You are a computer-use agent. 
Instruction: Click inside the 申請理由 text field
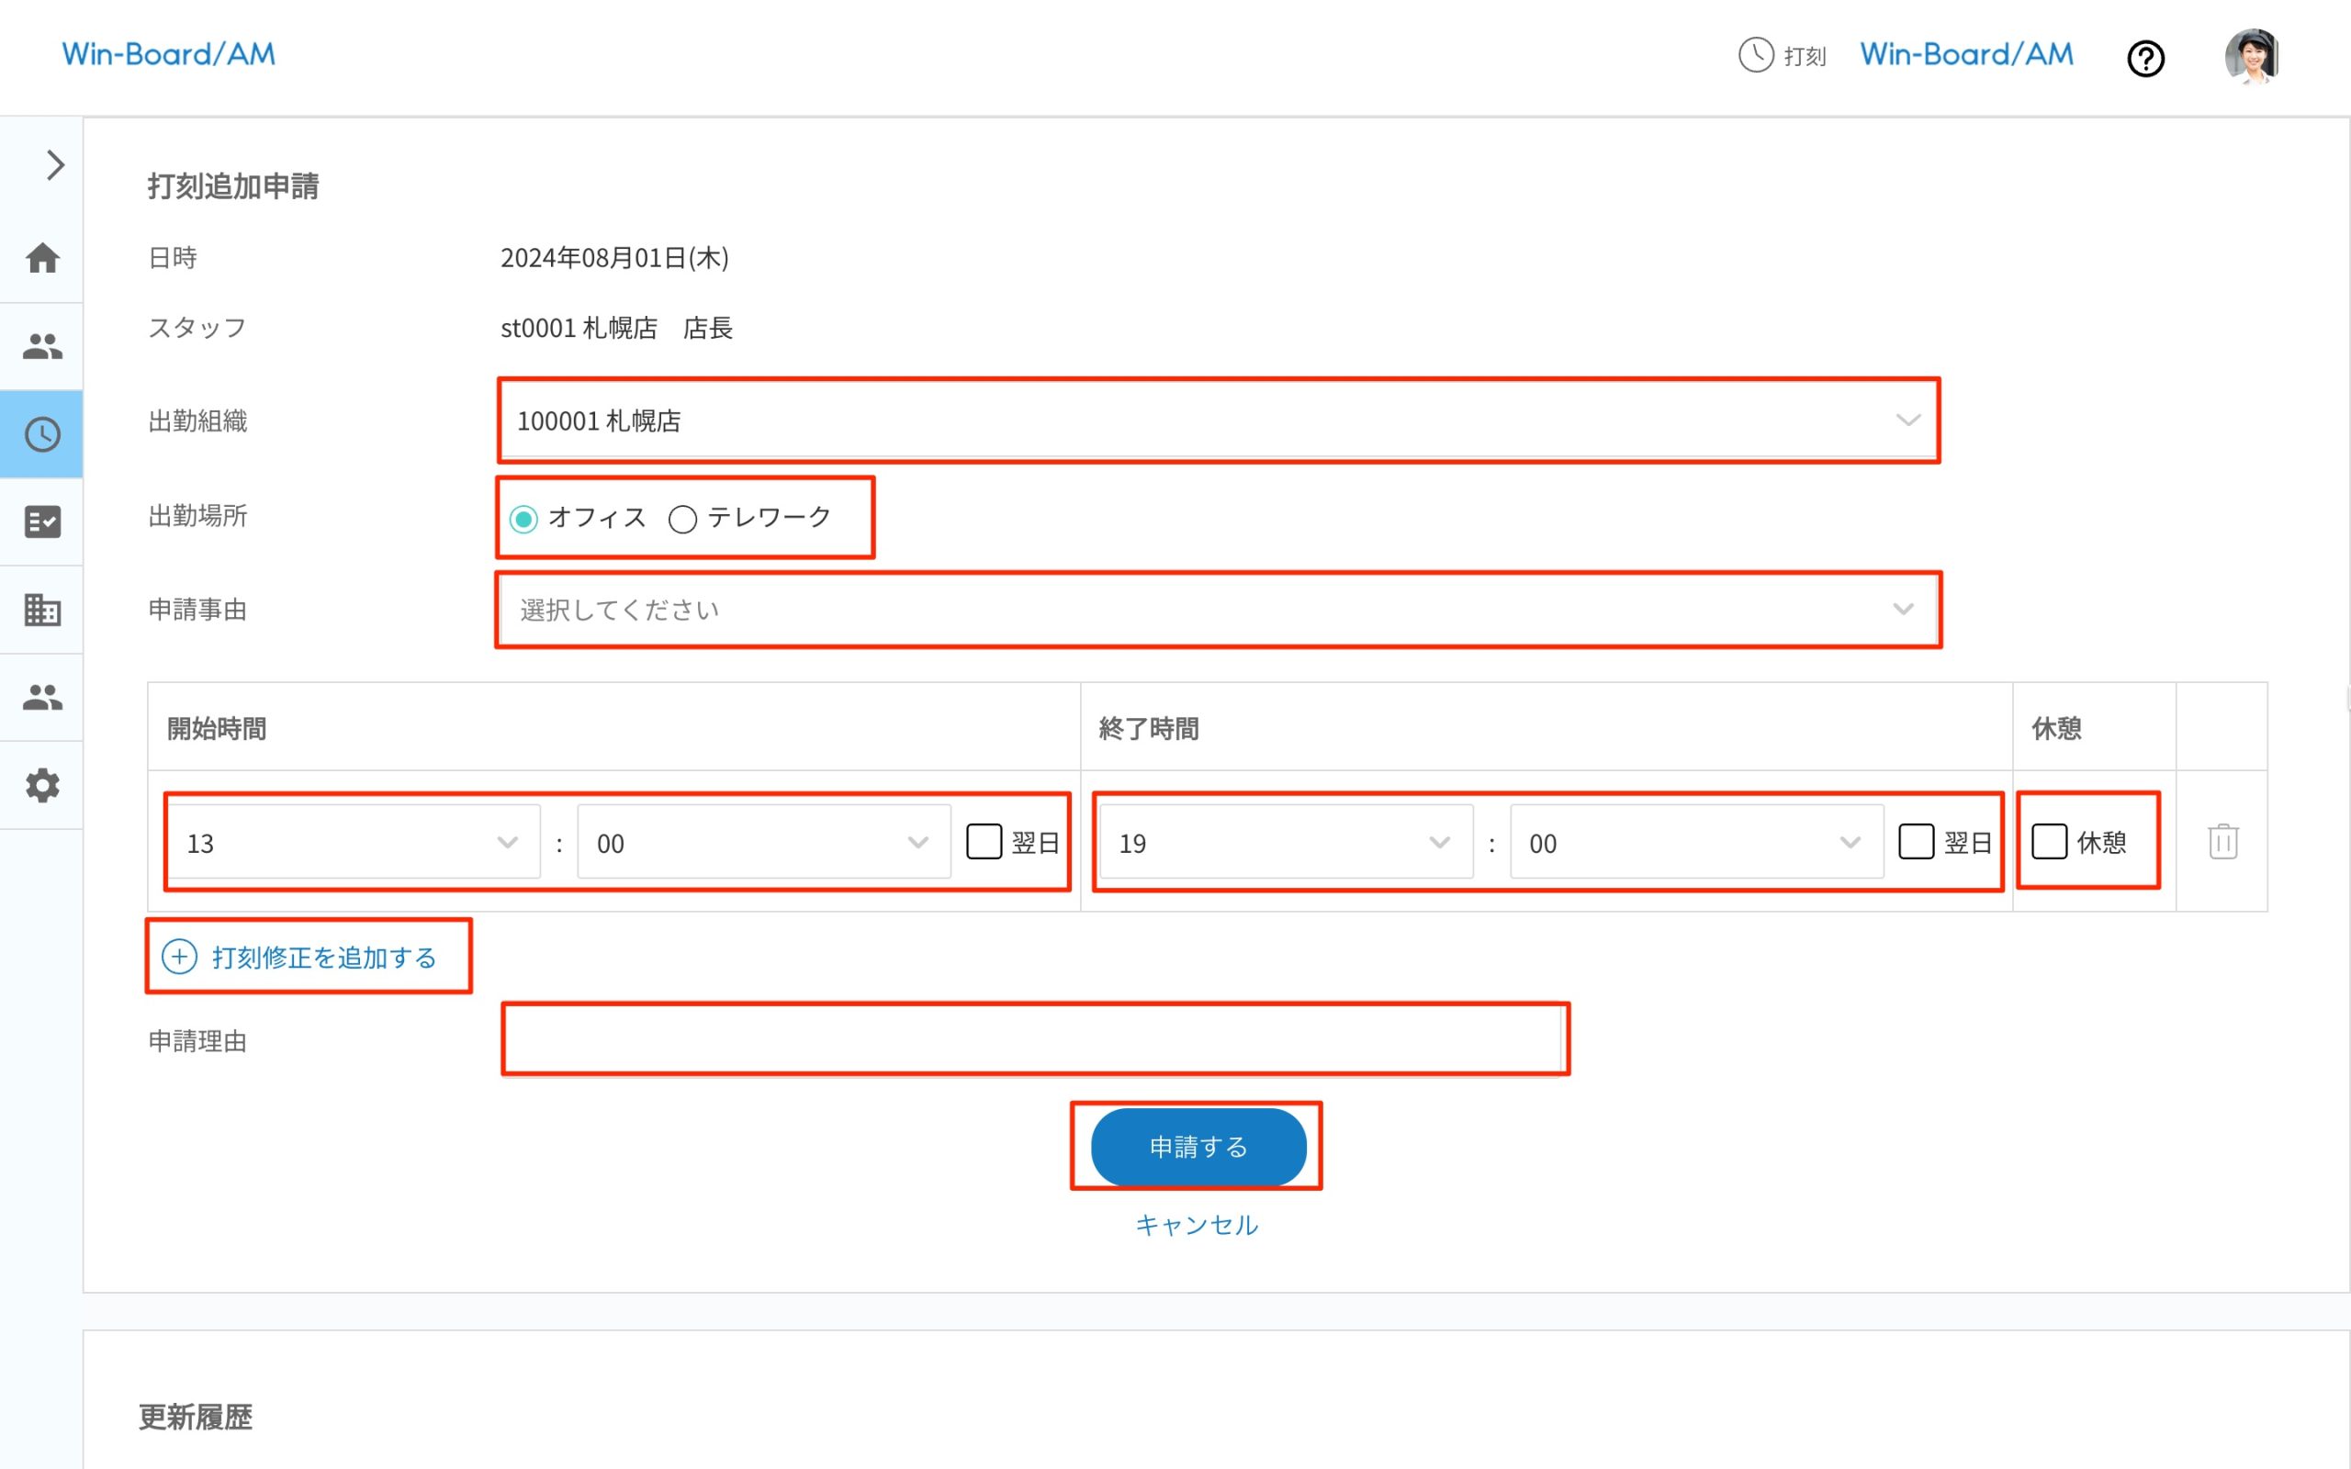1035,1039
